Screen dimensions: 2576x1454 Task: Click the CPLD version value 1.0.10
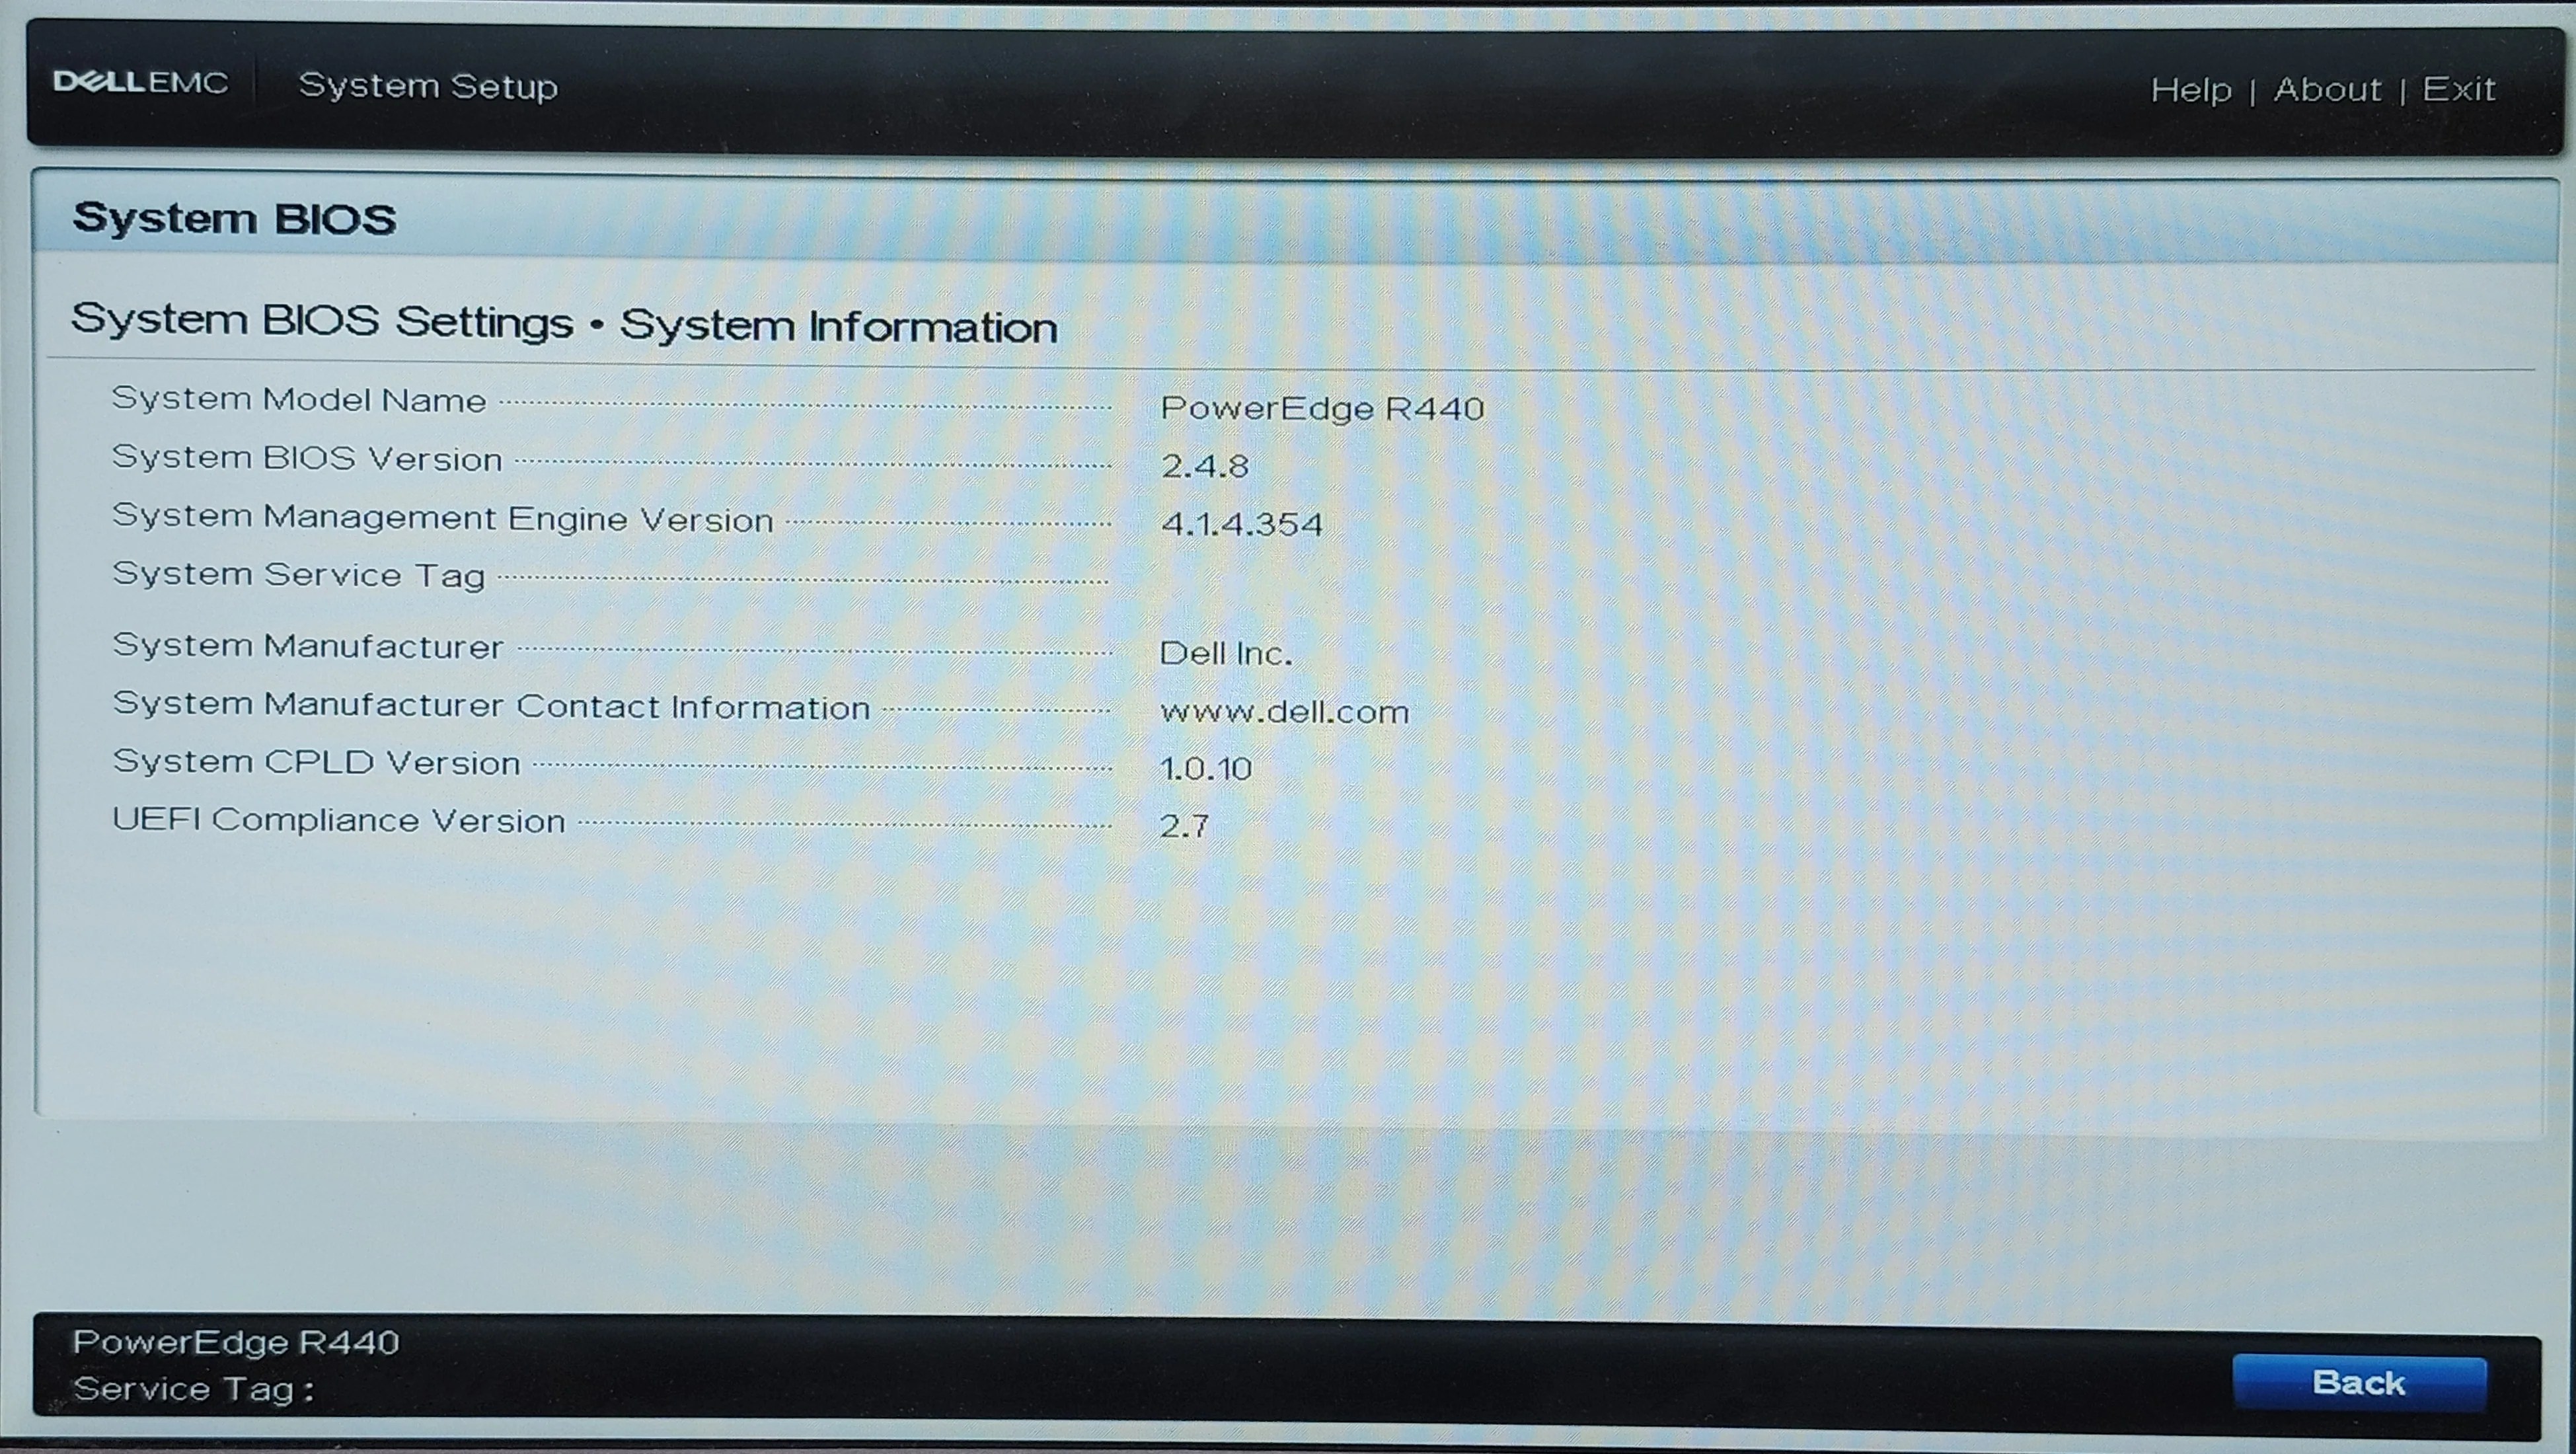[x=1206, y=768]
